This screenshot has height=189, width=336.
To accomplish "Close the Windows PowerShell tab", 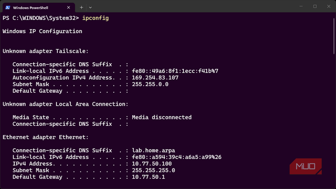I will click(69, 8).
